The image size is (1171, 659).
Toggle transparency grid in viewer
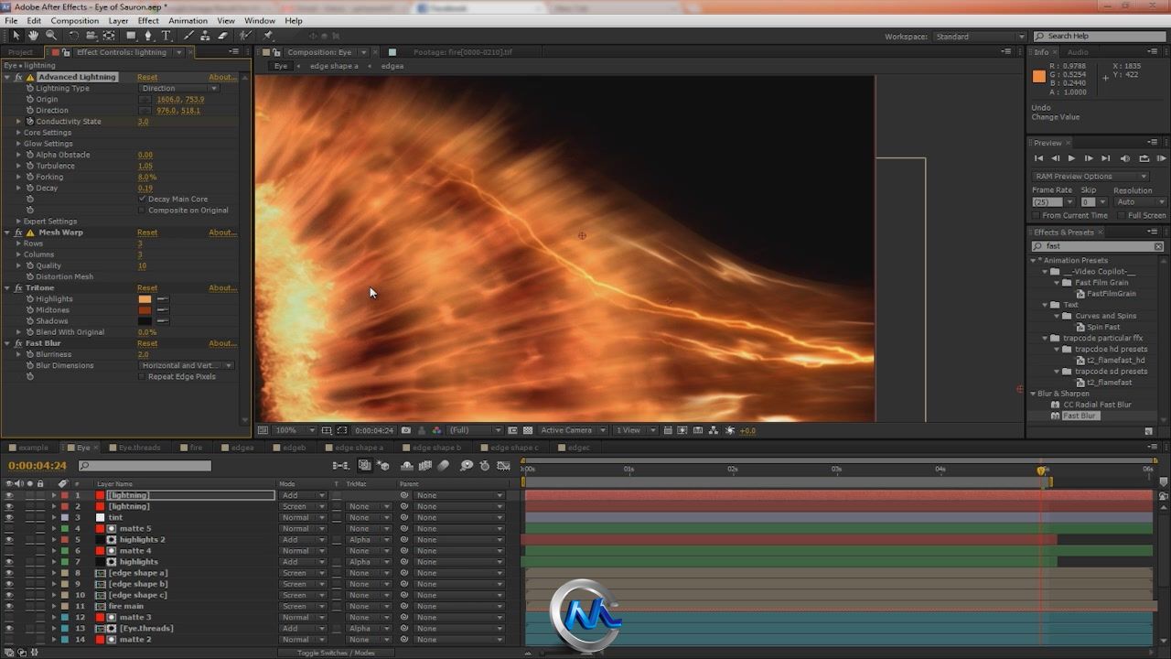(527, 430)
